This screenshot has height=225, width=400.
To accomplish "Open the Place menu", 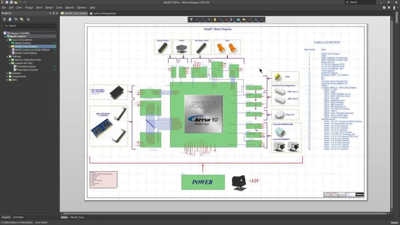I will tap(39, 7).
